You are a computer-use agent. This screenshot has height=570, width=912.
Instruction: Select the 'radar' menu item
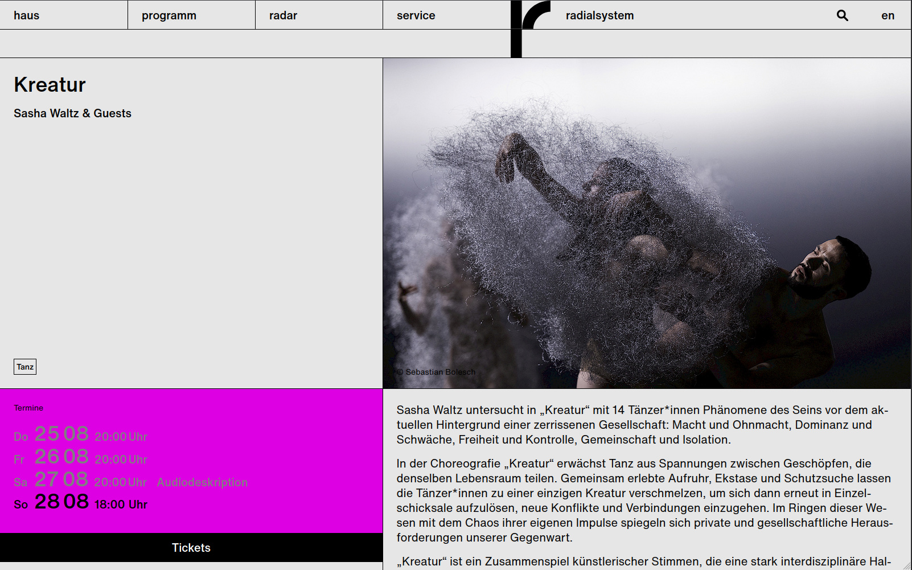[283, 15]
